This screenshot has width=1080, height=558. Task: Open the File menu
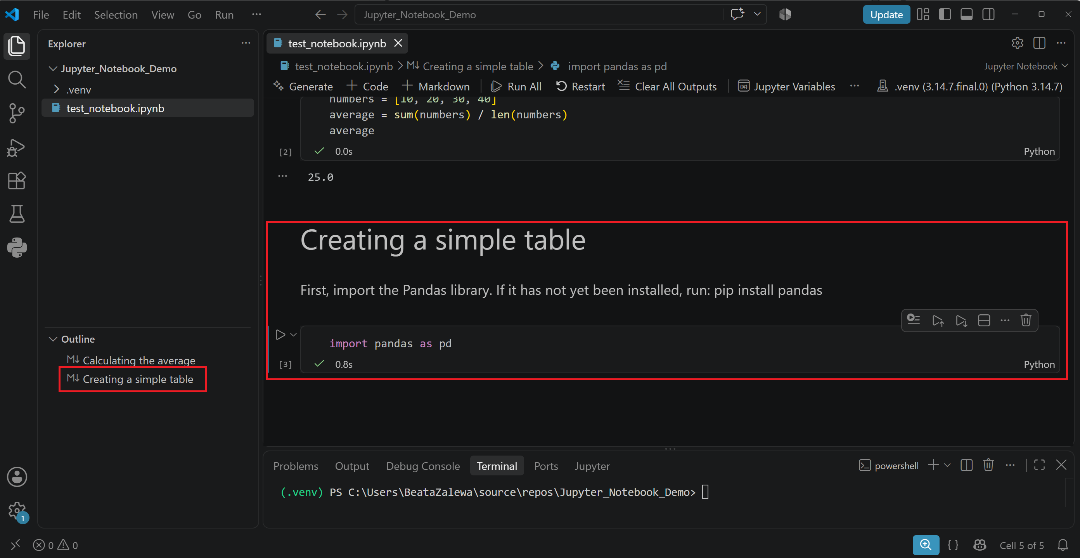[x=41, y=15]
